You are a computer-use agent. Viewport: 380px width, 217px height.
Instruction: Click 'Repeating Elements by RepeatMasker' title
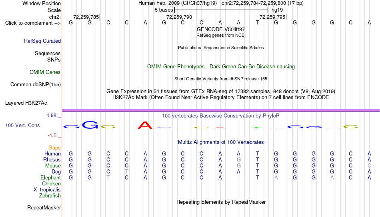[221, 202]
